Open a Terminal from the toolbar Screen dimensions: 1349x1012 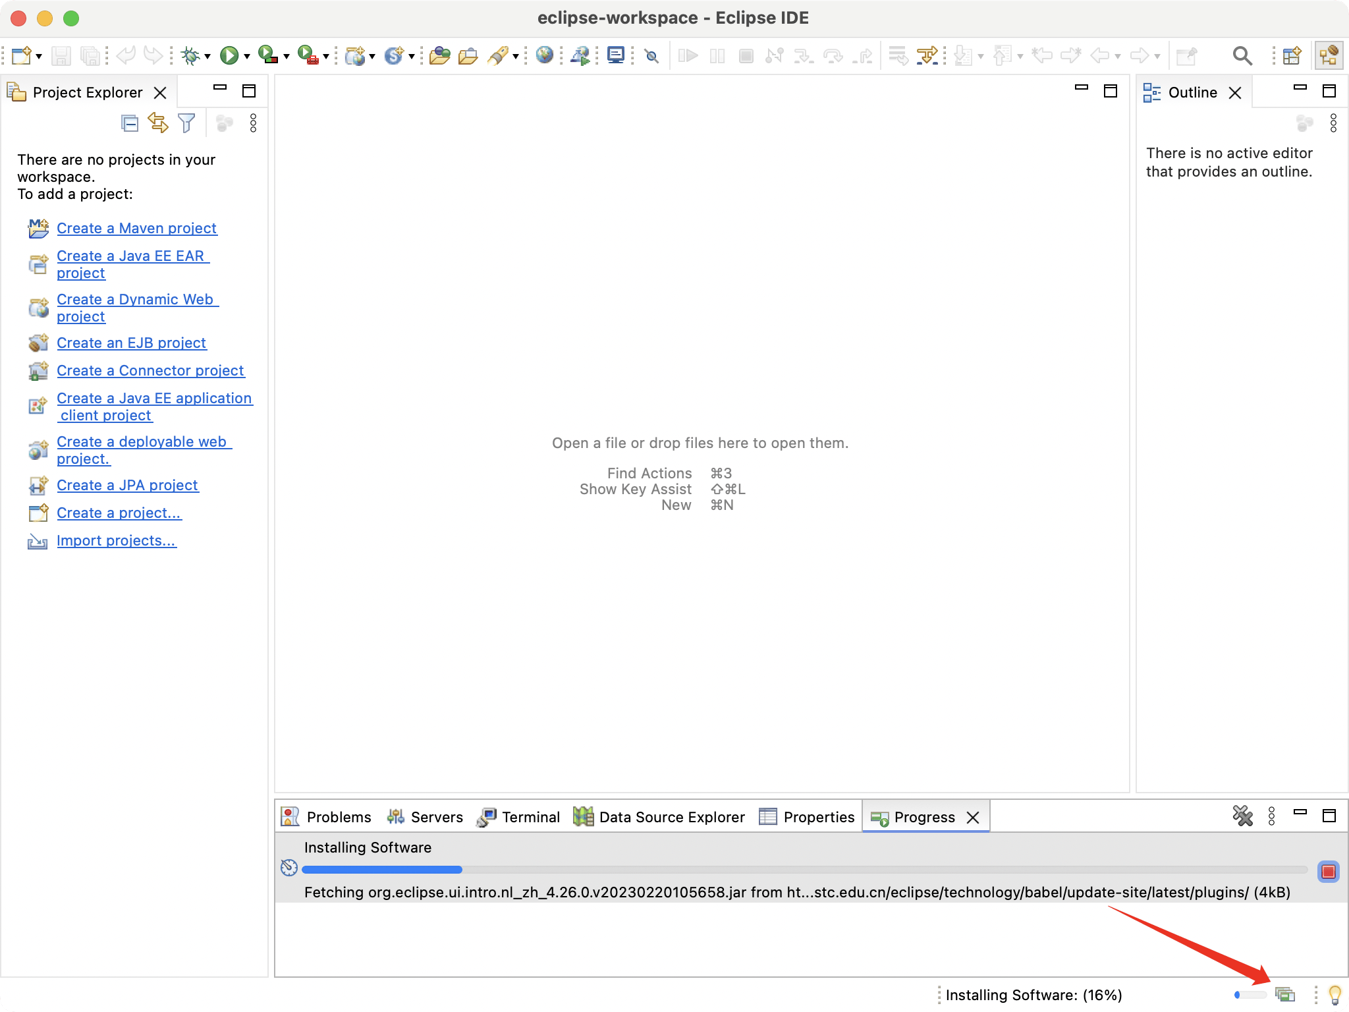[616, 55]
